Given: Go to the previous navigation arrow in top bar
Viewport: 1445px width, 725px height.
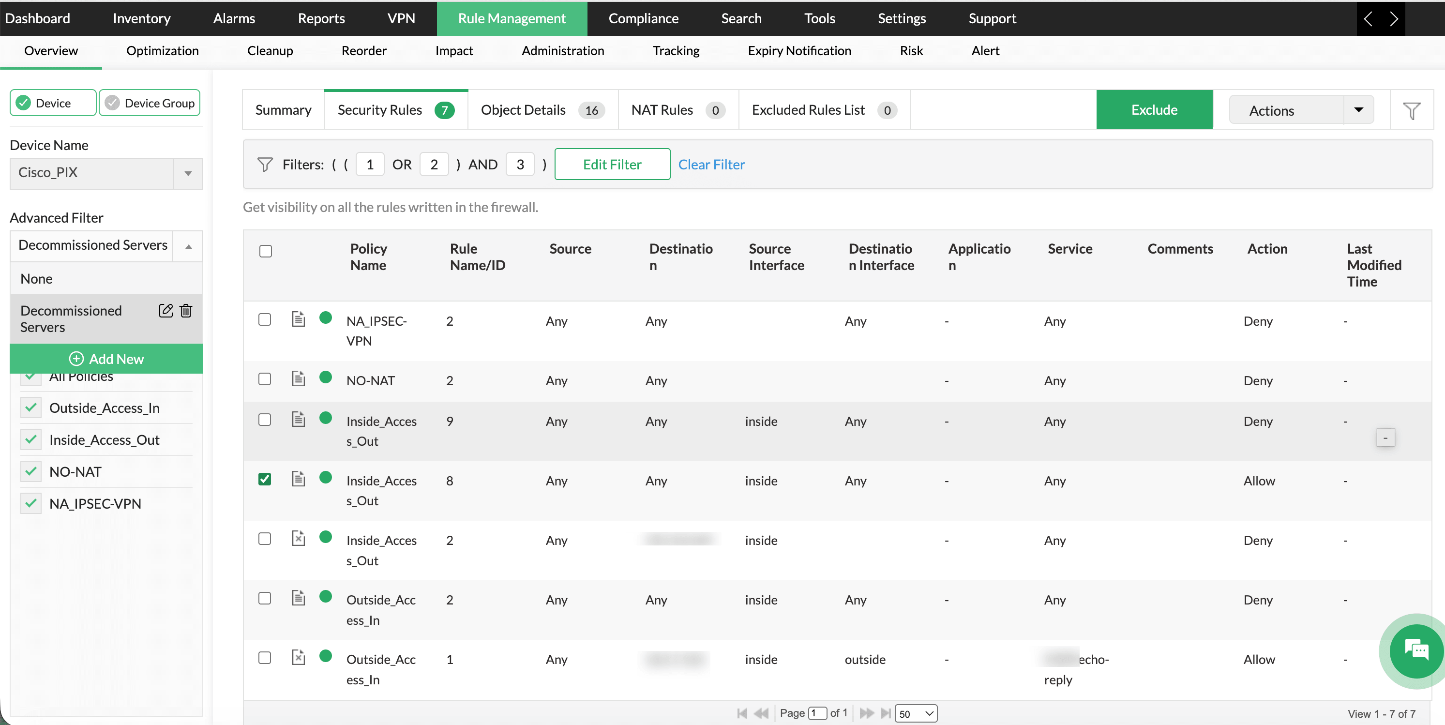Looking at the screenshot, I should point(1368,18).
